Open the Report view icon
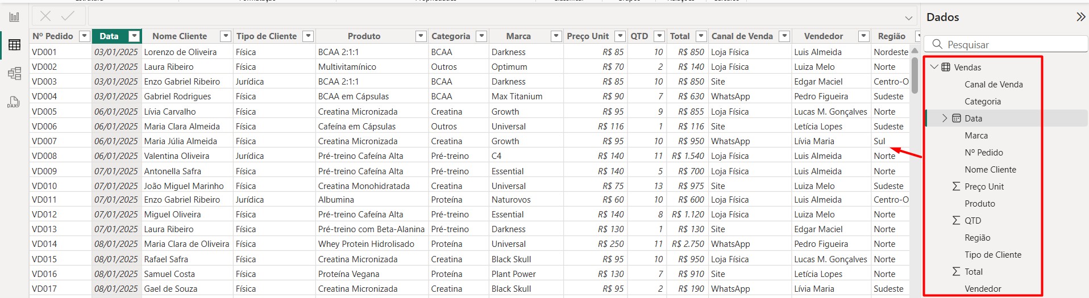 pos(14,17)
